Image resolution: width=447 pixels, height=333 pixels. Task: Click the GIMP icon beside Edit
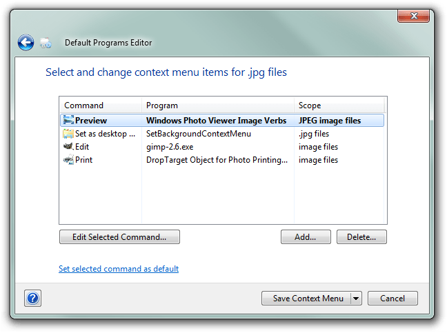pos(68,146)
